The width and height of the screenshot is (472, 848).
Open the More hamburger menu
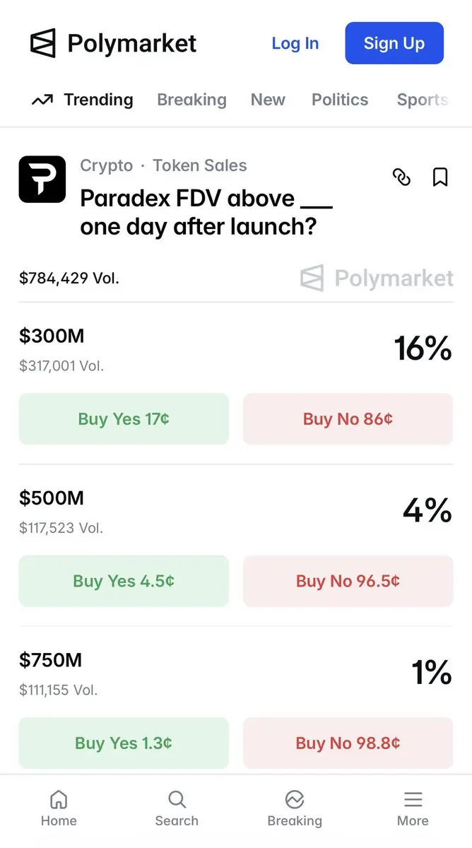[413, 800]
